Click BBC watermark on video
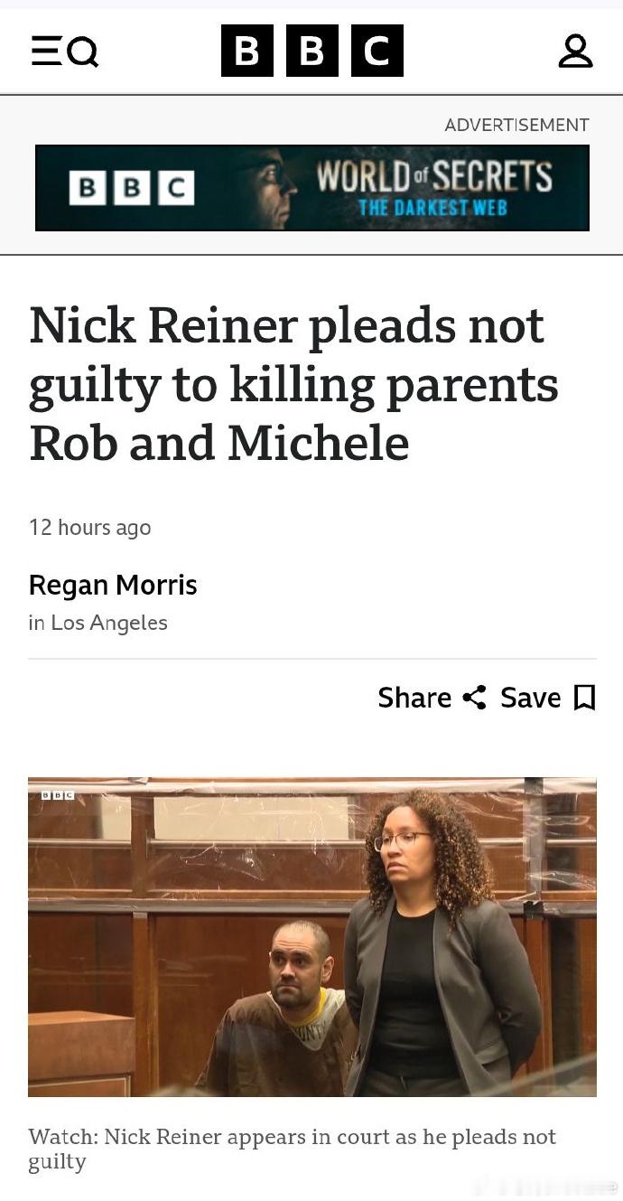The width and height of the screenshot is (623, 1201). click(57, 794)
